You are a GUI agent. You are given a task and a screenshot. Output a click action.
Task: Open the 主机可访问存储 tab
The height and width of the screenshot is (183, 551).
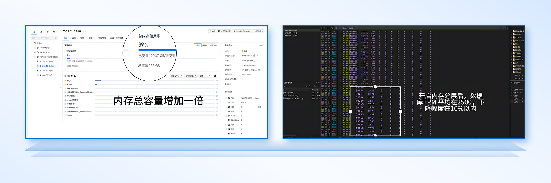click(116, 38)
